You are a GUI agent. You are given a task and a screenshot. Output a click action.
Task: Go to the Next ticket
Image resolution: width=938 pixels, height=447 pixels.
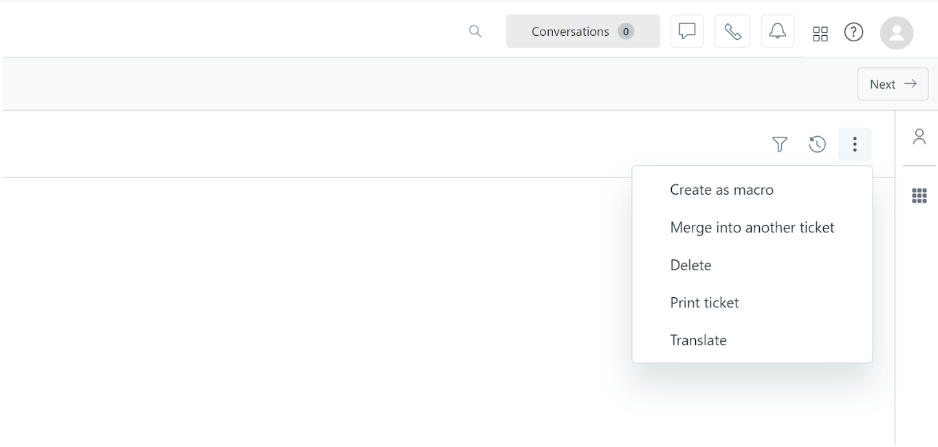(893, 84)
